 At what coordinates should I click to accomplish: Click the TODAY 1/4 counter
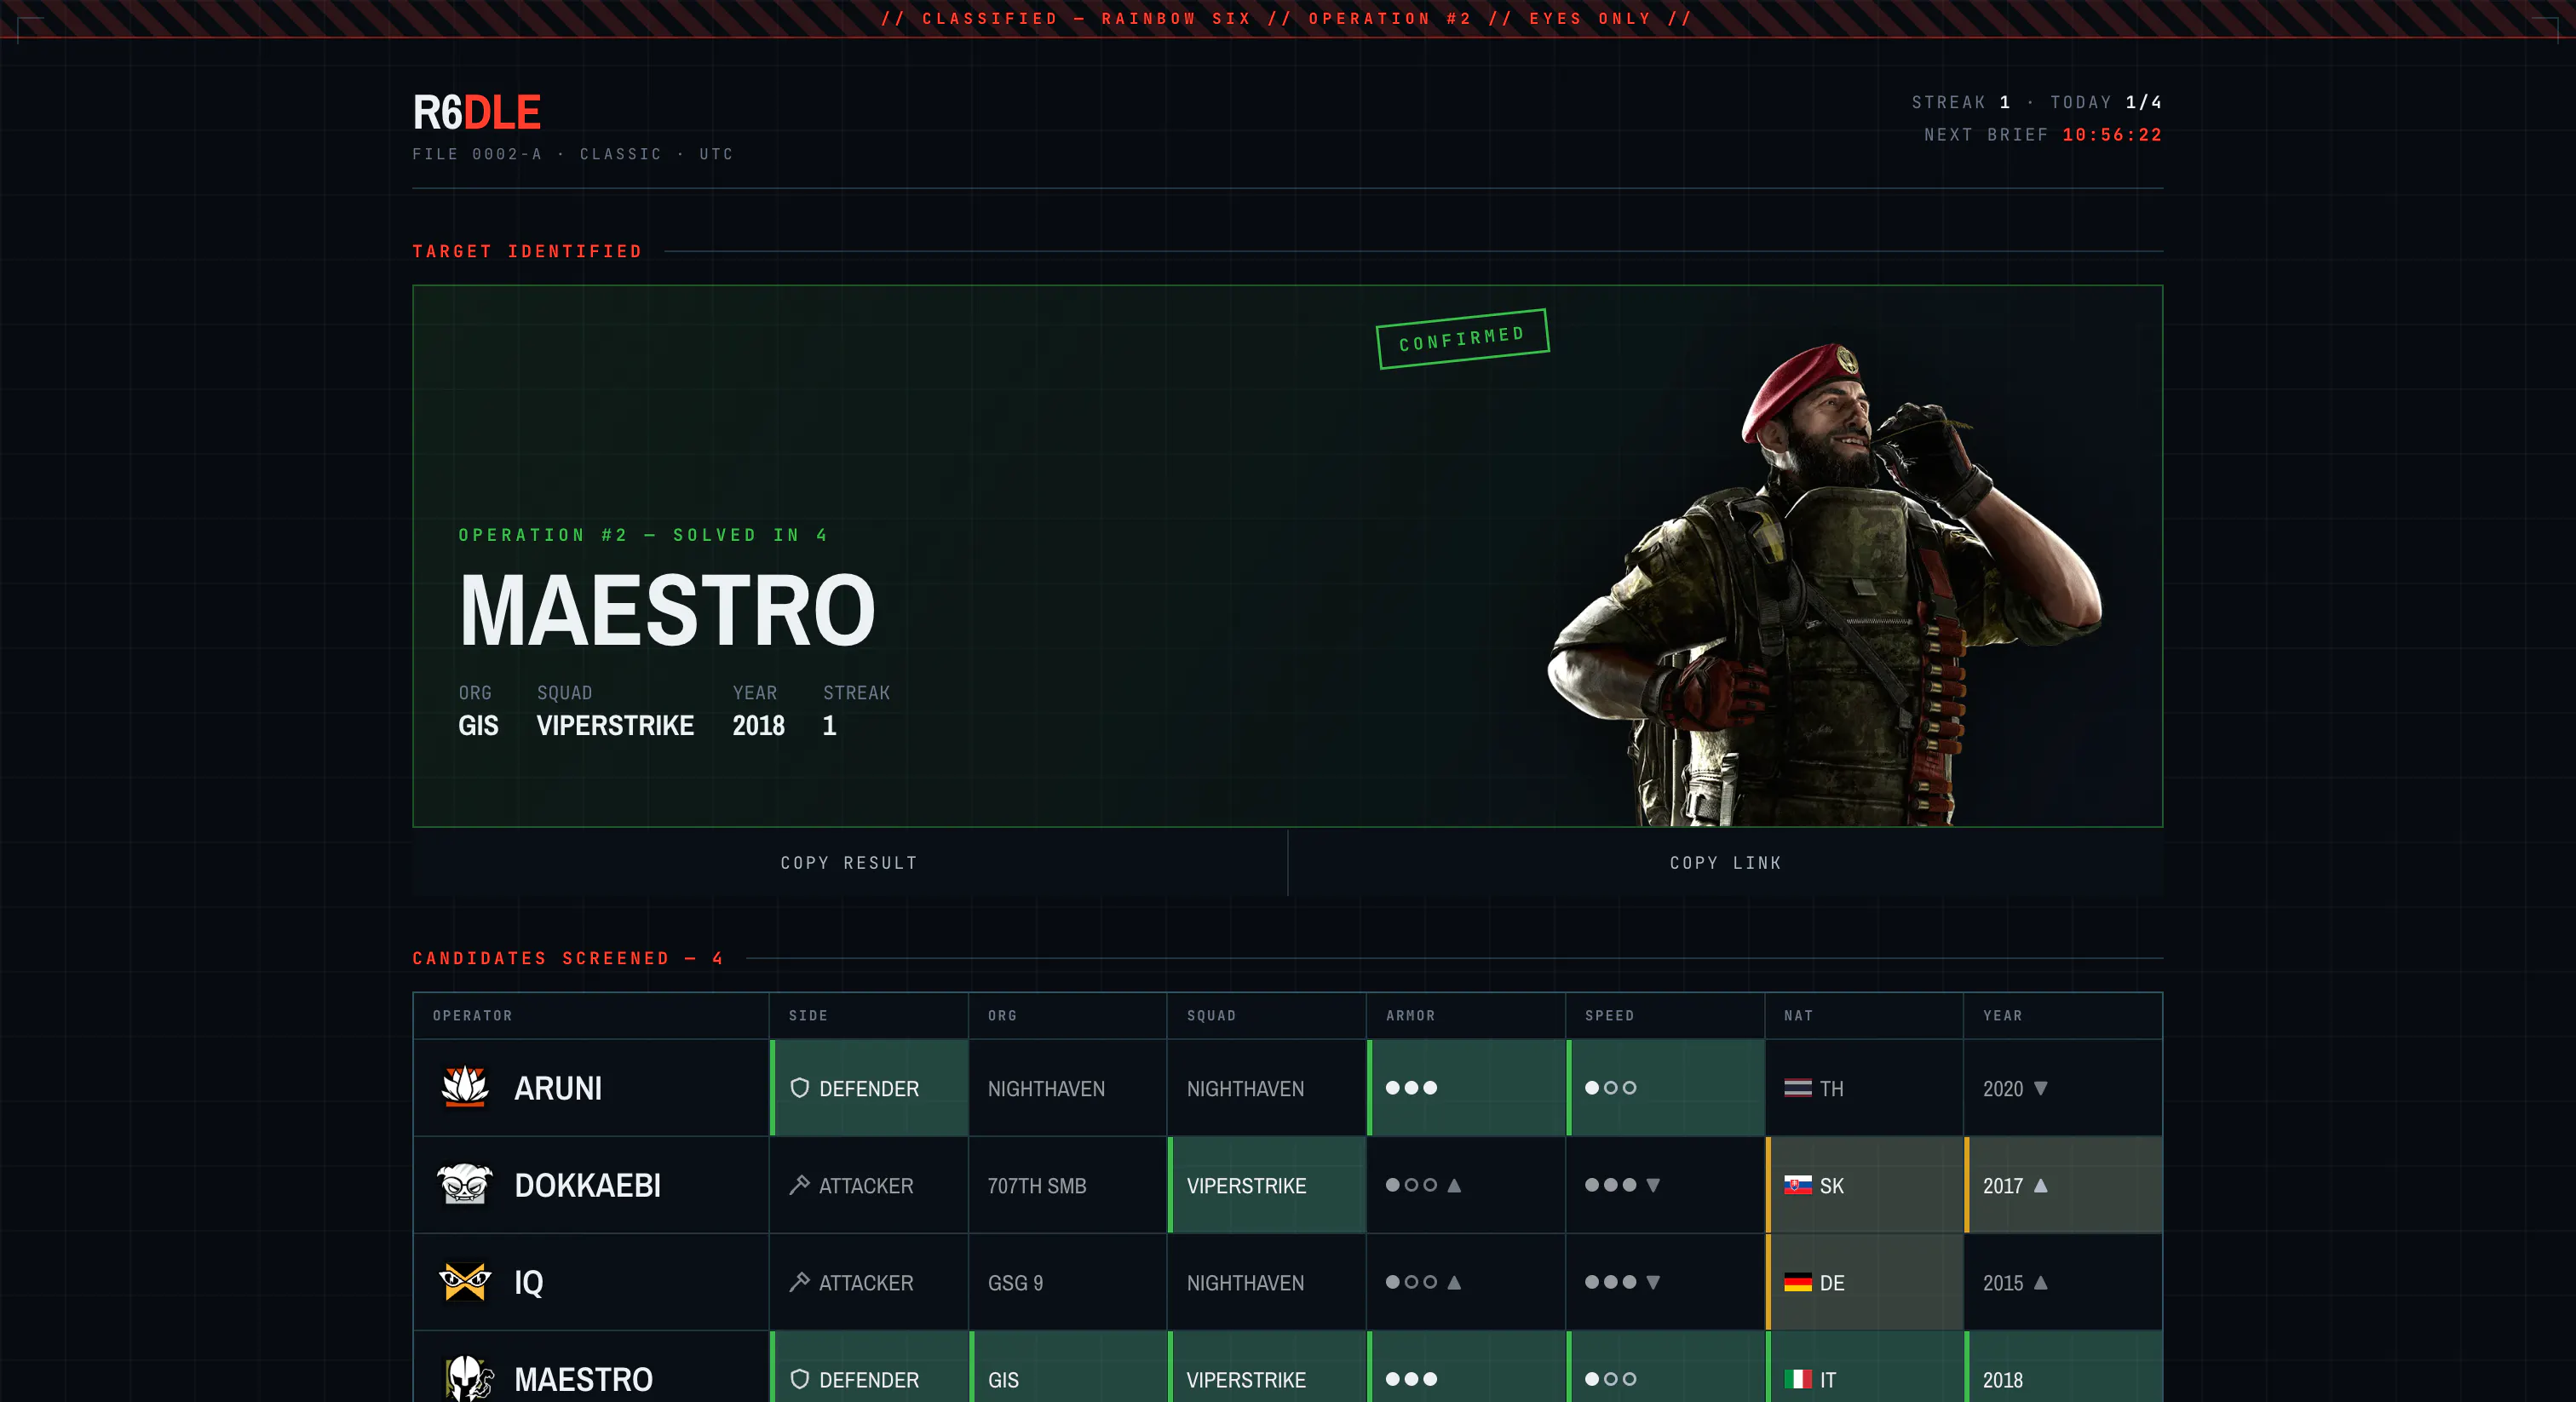tap(2106, 102)
